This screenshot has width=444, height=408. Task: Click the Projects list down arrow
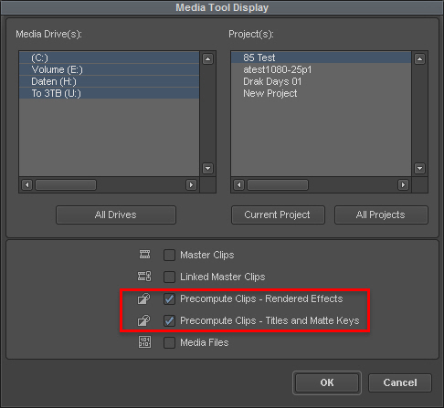point(419,168)
